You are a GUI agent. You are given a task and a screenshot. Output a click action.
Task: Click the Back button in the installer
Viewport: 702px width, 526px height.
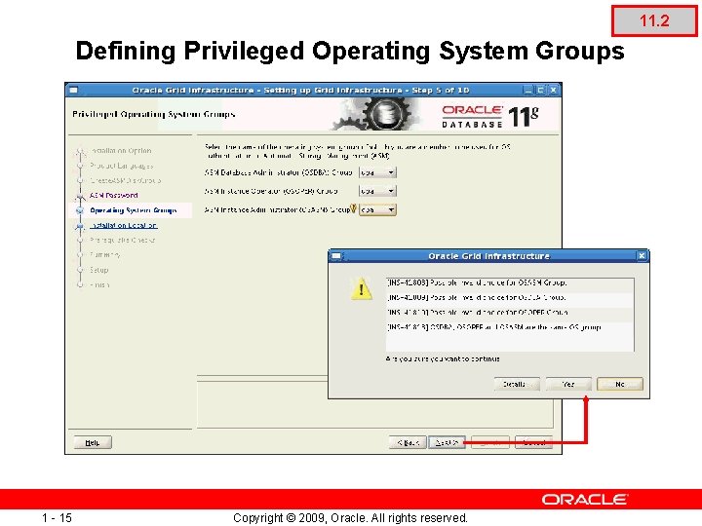(x=408, y=442)
